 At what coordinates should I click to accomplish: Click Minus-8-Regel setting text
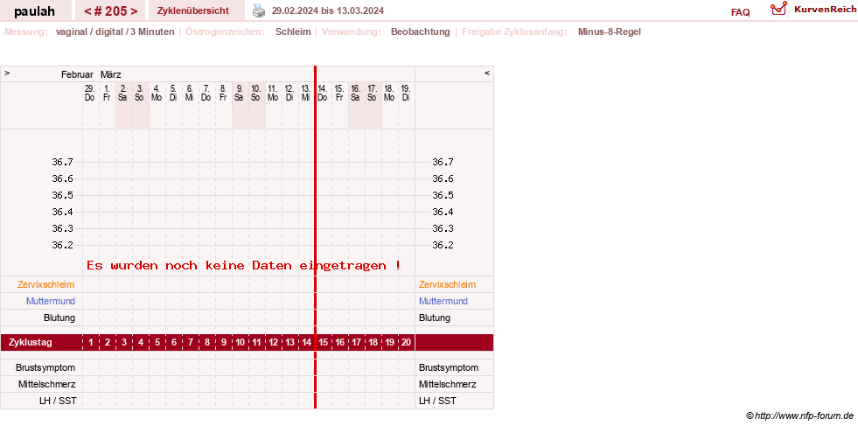point(609,31)
